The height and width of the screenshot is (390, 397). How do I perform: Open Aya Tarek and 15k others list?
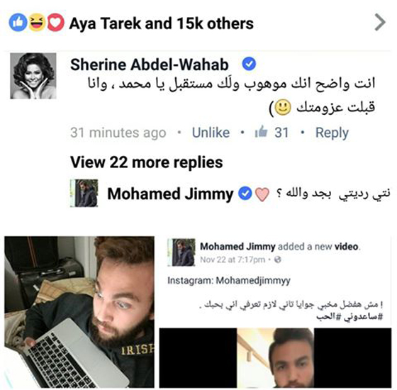(162, 23)
